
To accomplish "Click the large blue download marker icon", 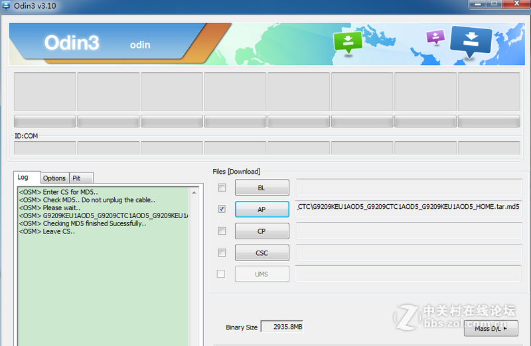I will coord(471,42).
